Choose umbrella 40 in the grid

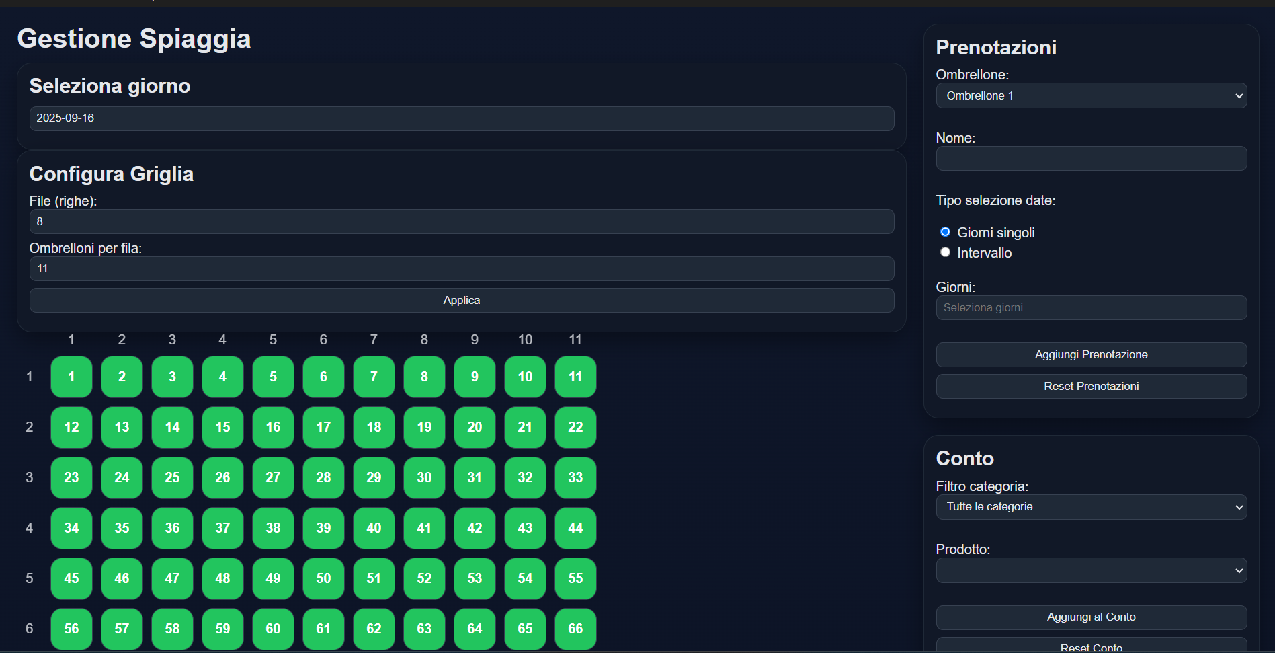pyautogui.click(x=374, y=528)
